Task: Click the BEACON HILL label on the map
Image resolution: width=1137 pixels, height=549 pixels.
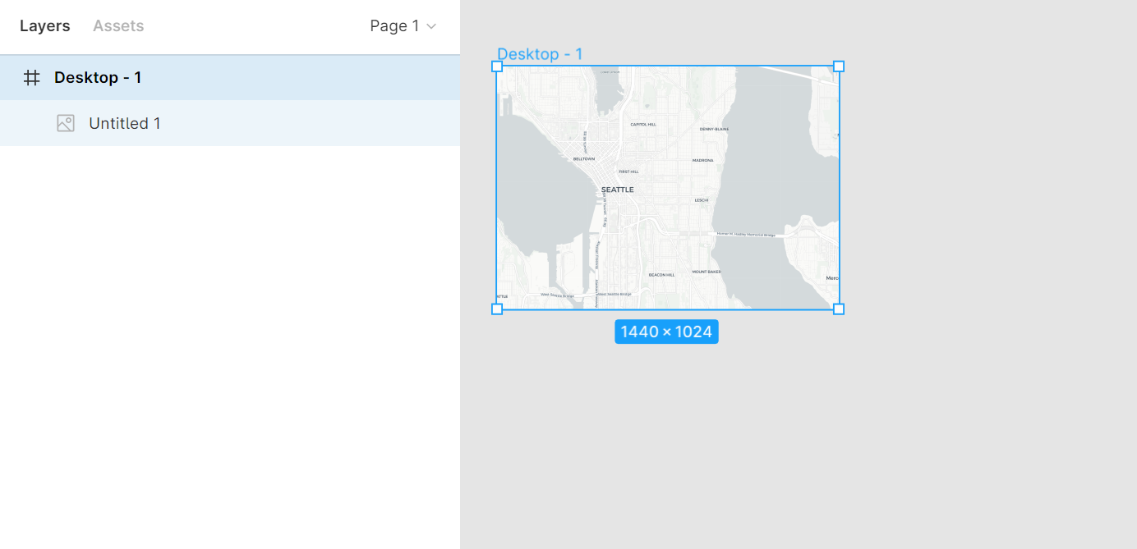Action: point(661,275)
